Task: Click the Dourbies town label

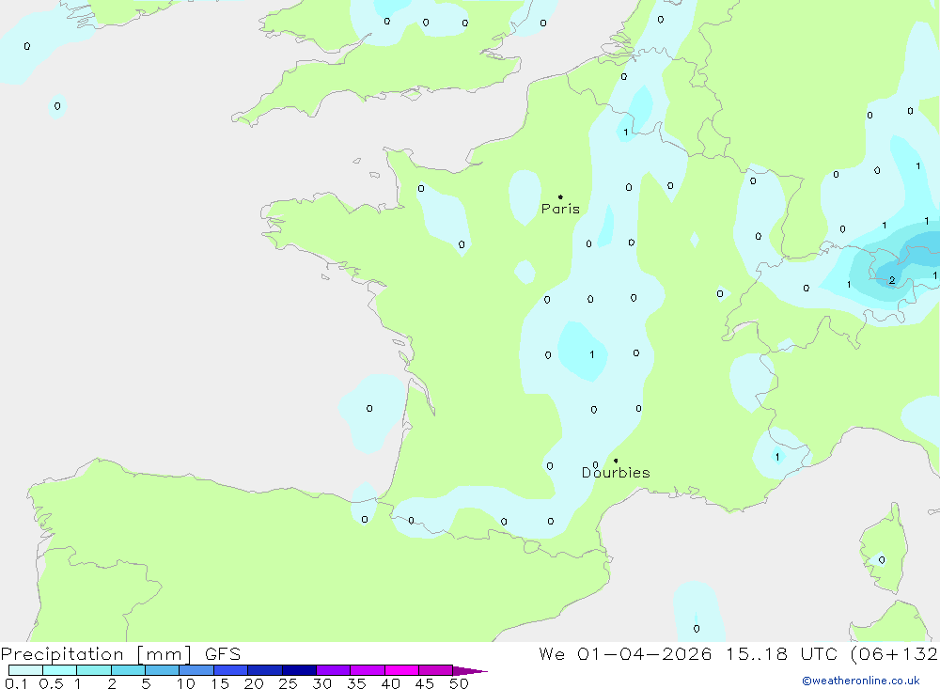Action: pos(616,473)
